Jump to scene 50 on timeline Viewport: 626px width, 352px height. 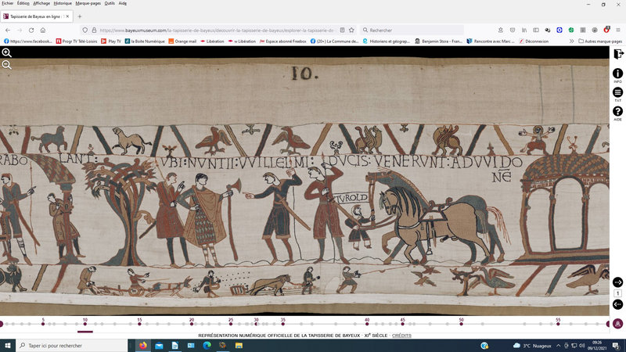pyautogui.click(x=461, y=324)
